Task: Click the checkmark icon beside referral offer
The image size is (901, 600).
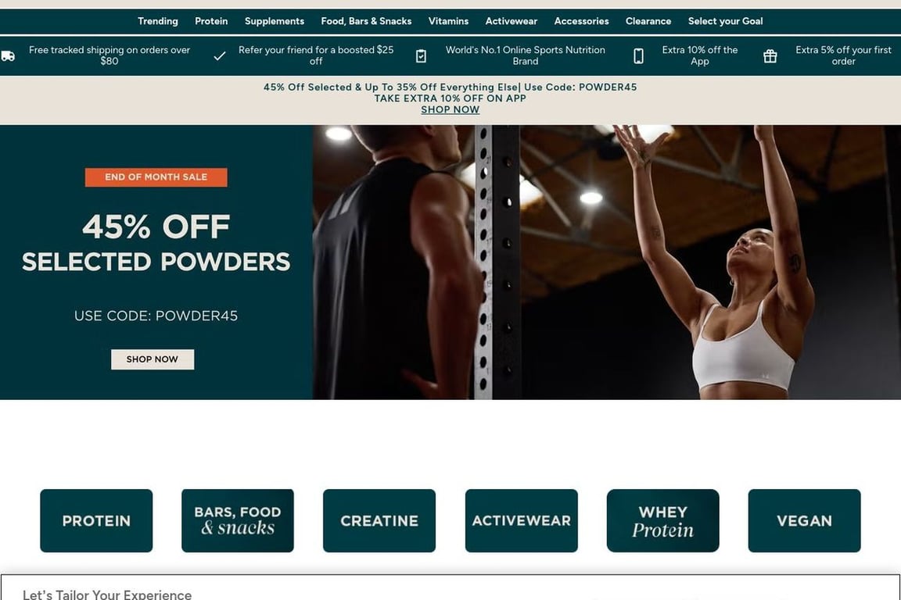Action: pyautogui.click(x=220, y=55)
